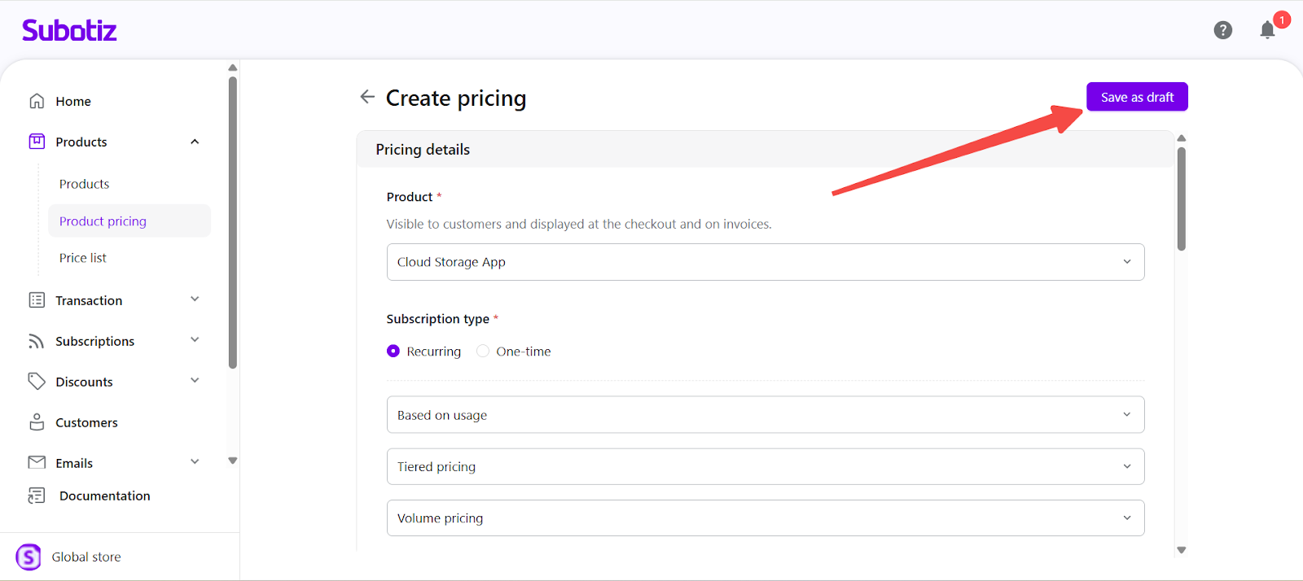Click the back arrow beside Create pricing
The image size is (1303, 581).
point(367,97)
